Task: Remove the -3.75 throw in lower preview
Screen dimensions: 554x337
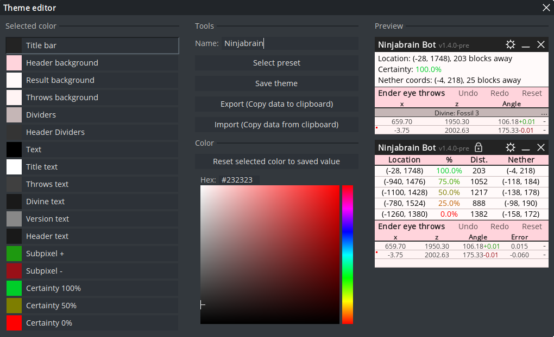Action: click(x=544, y=255)
